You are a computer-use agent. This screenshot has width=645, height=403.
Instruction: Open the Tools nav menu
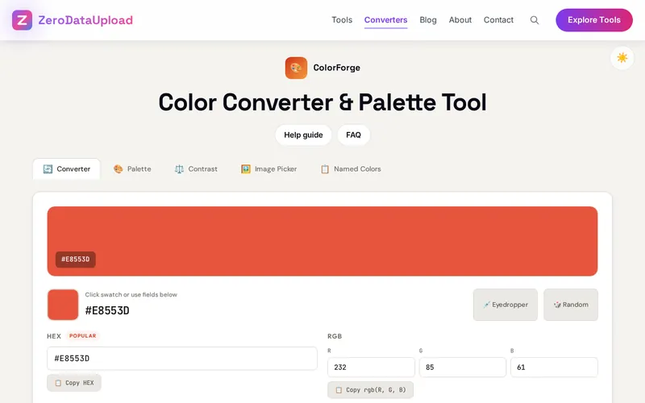point(342,19)
